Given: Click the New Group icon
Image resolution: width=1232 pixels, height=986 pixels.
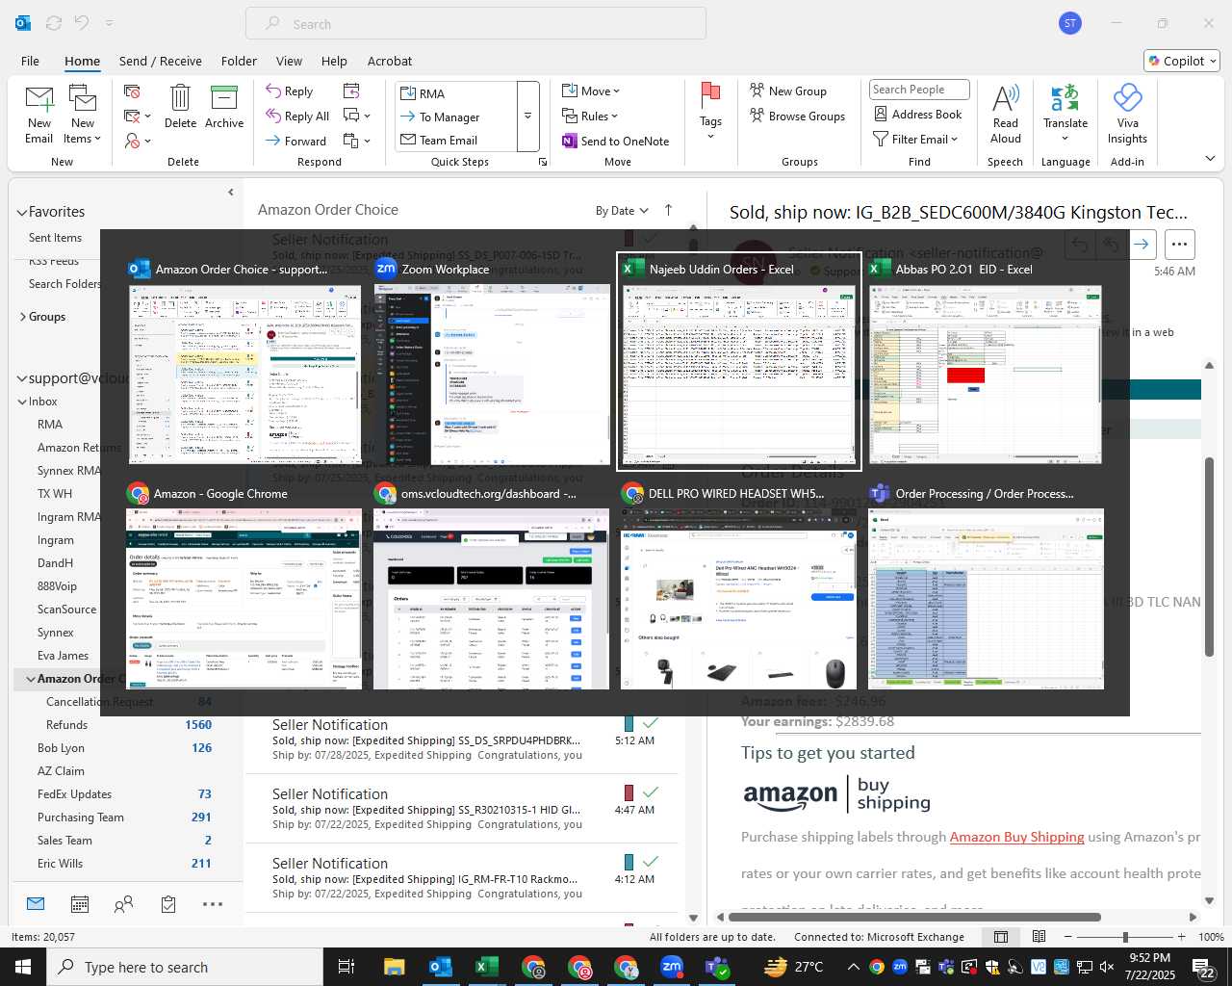Looking at the screenshot, I should (757, 91).
